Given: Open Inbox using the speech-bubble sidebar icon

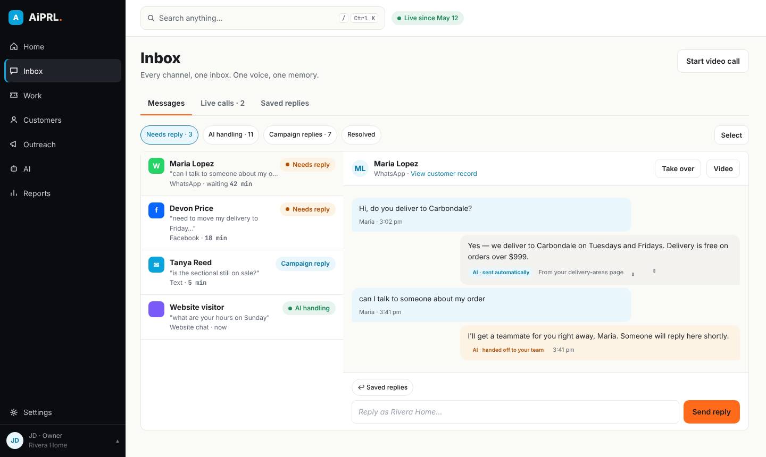Looking at the screenshot, I should click(14, 71).
